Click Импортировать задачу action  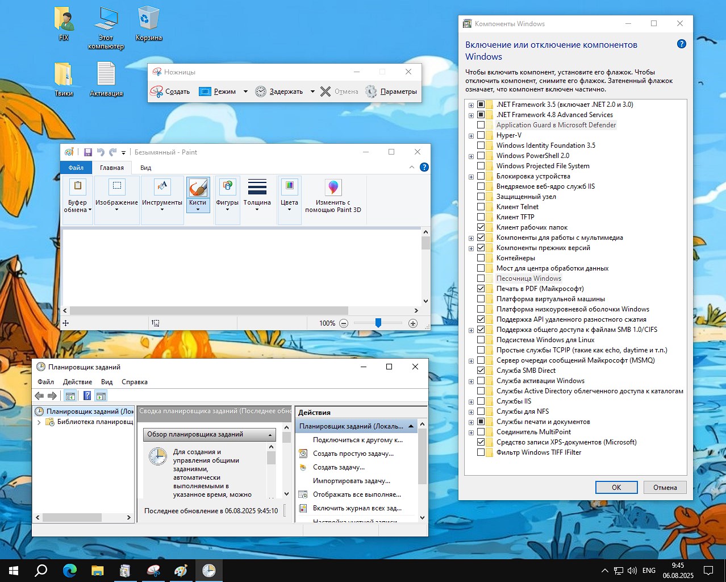351,481
